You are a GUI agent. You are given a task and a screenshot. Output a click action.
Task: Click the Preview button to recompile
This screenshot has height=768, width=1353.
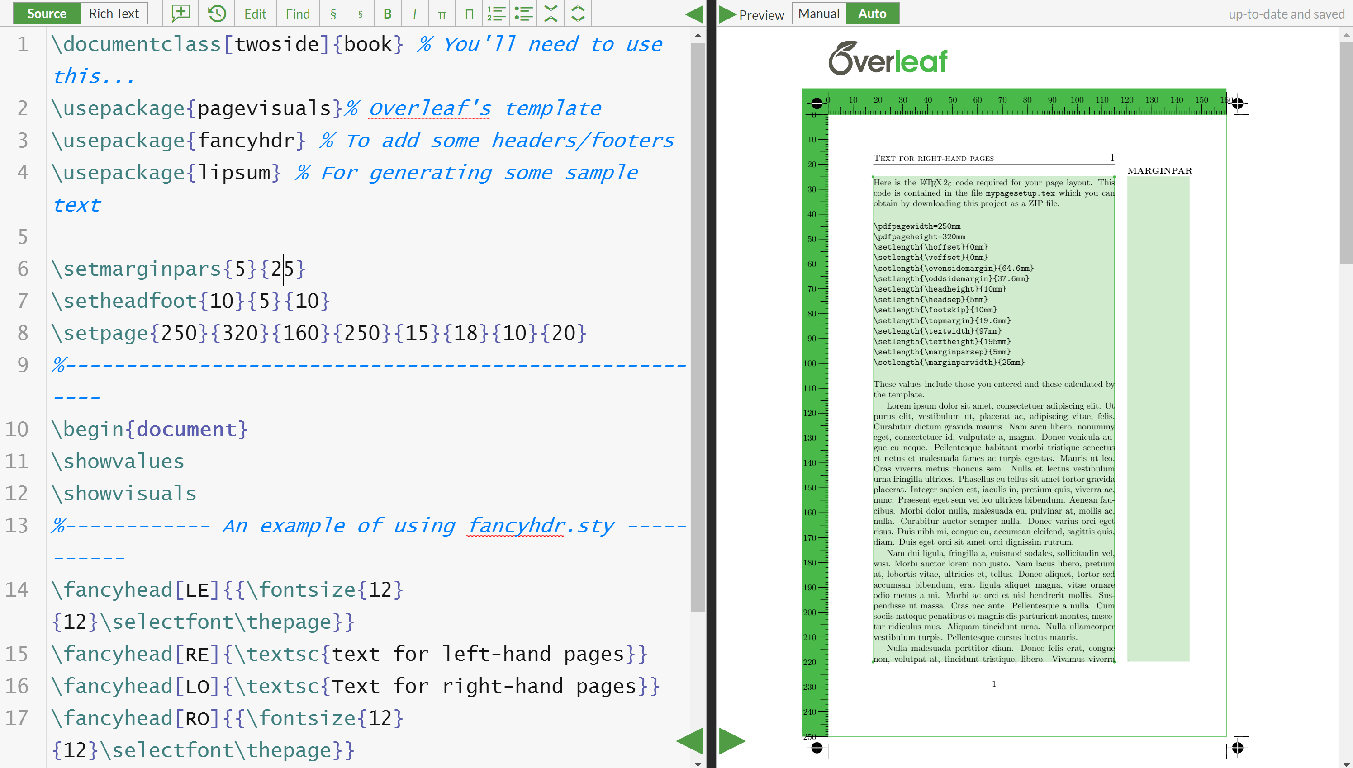pyautogui.click(x=751, y=14)
